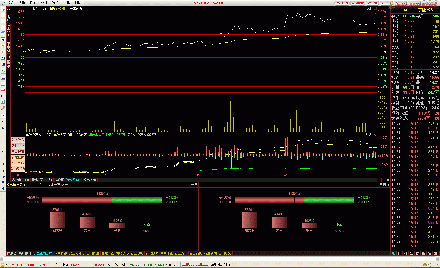Select the 券商评级 bottom tab
Viewport: 440px width, 268px height.
coord(166,253)
